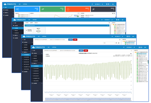
Task: Open the home menu item in the dashboard window header
Action: tap(20, 4)
